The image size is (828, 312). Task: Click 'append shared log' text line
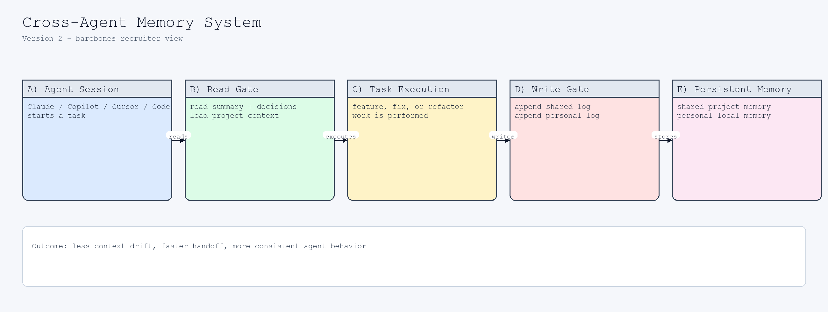pyautogui.click(x=553, y=106)
